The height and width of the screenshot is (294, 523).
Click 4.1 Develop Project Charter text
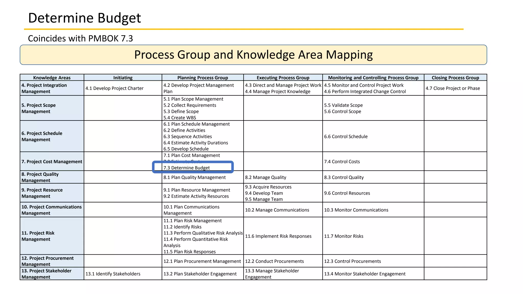click(x=114, y=88)
